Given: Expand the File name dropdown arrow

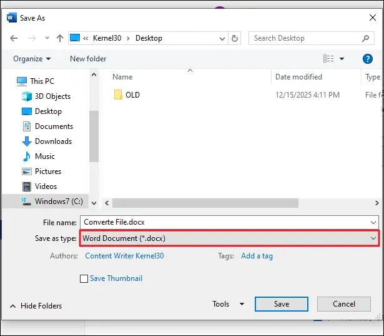Looking at the screenshot, I should click(x=373, y=222).
